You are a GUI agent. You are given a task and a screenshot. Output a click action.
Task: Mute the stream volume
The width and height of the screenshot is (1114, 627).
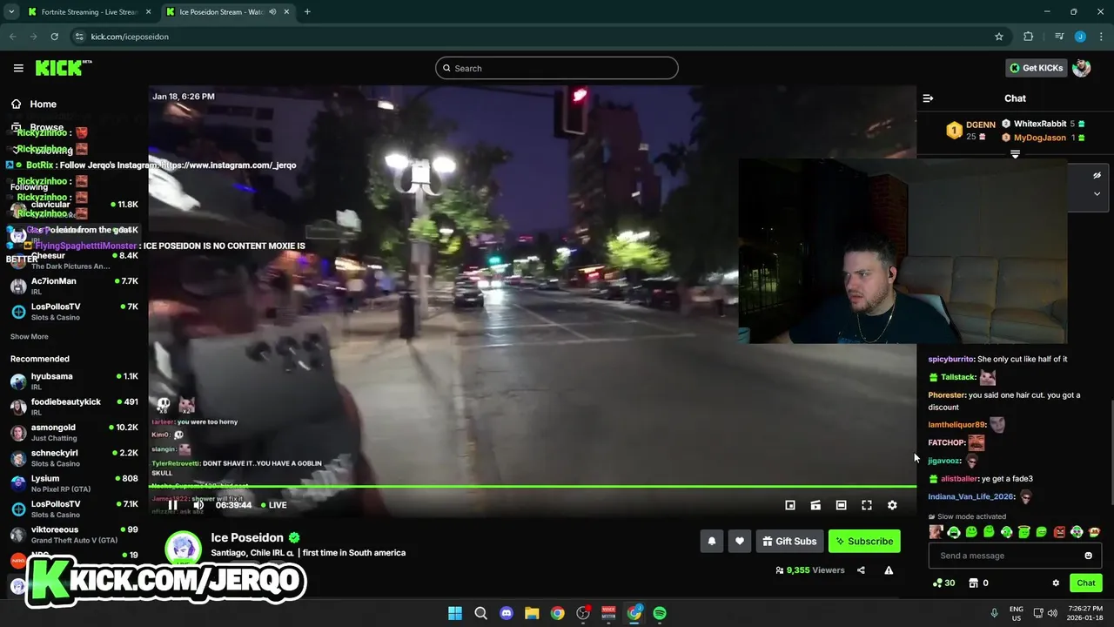click(198, 505)
